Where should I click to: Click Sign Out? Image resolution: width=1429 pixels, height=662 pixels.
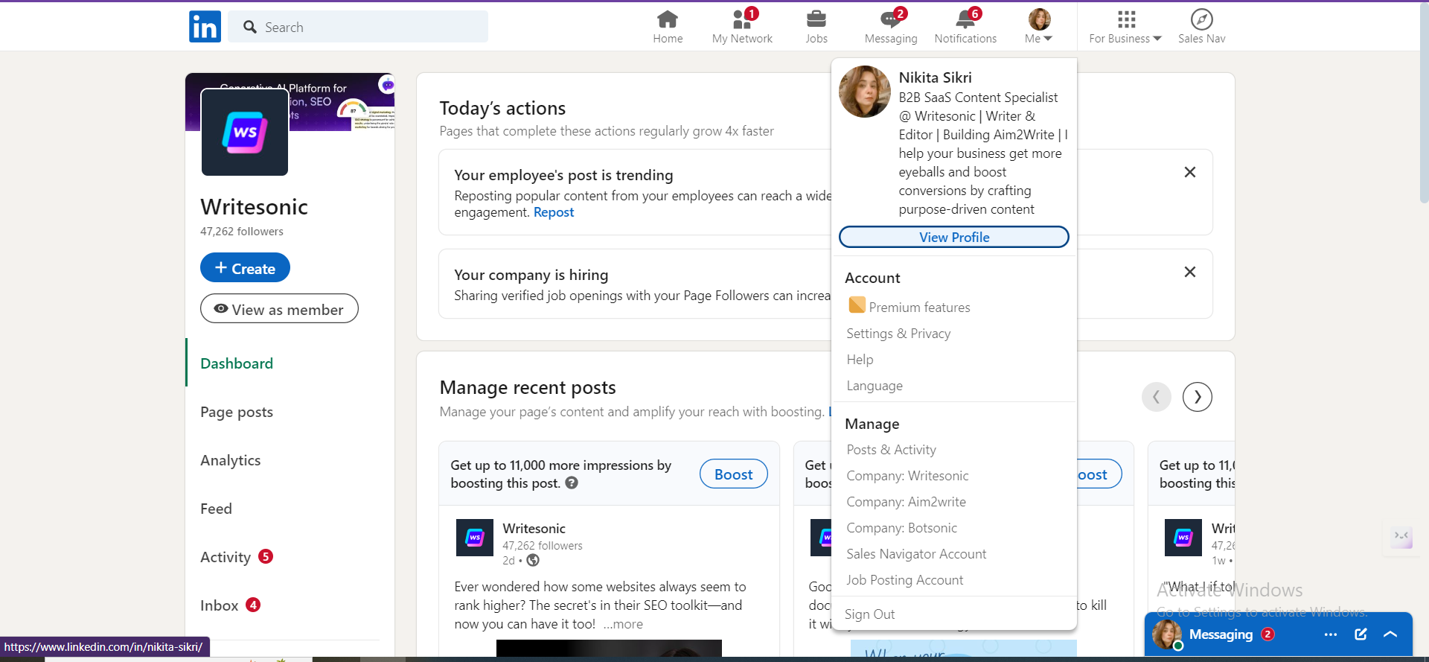point(869,614)
